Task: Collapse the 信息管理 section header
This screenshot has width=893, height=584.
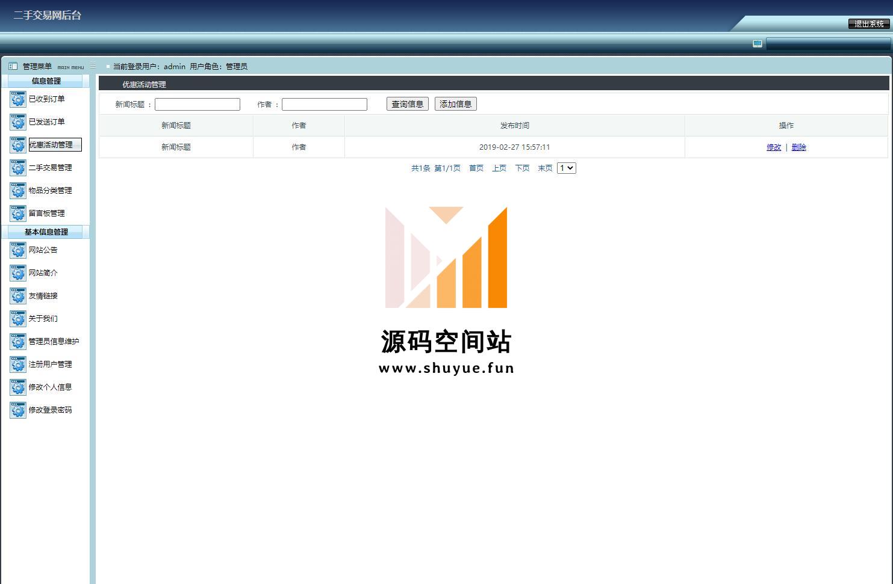Action: click(46, 81)
